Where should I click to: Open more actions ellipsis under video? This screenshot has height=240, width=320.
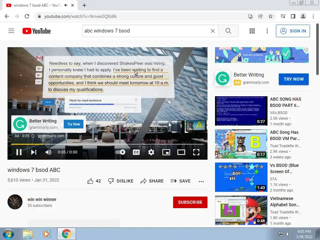pyautogui.click(x=201, y=182)
